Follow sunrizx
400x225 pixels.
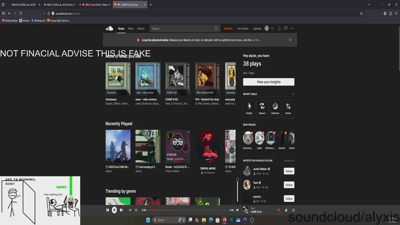coord(289,199)
